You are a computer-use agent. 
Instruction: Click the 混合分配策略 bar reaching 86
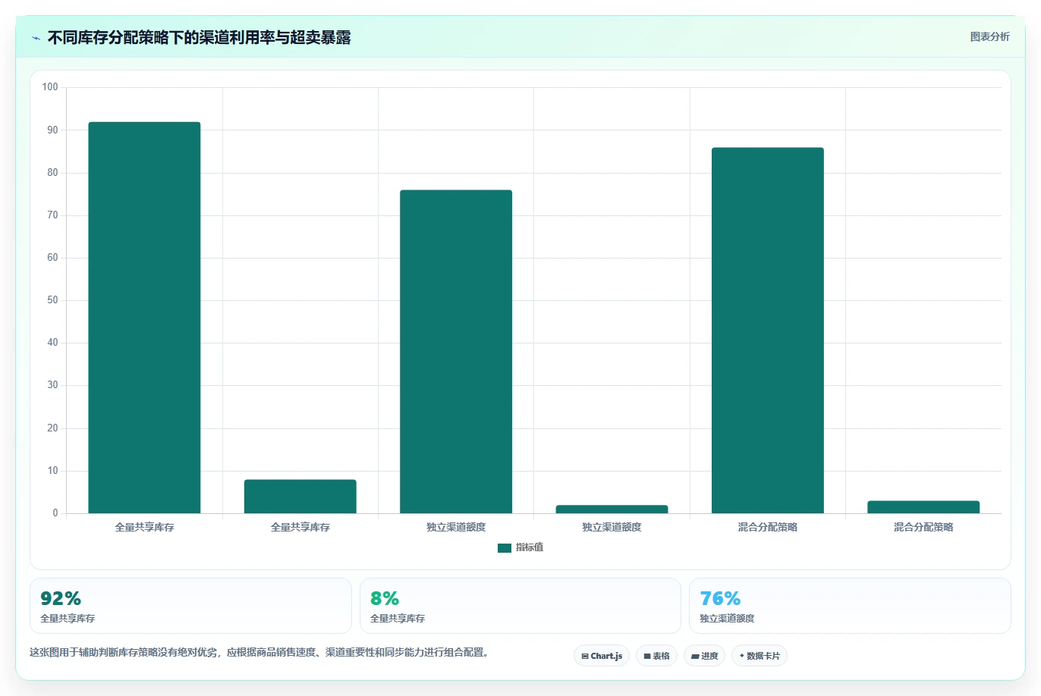[768, 331]
